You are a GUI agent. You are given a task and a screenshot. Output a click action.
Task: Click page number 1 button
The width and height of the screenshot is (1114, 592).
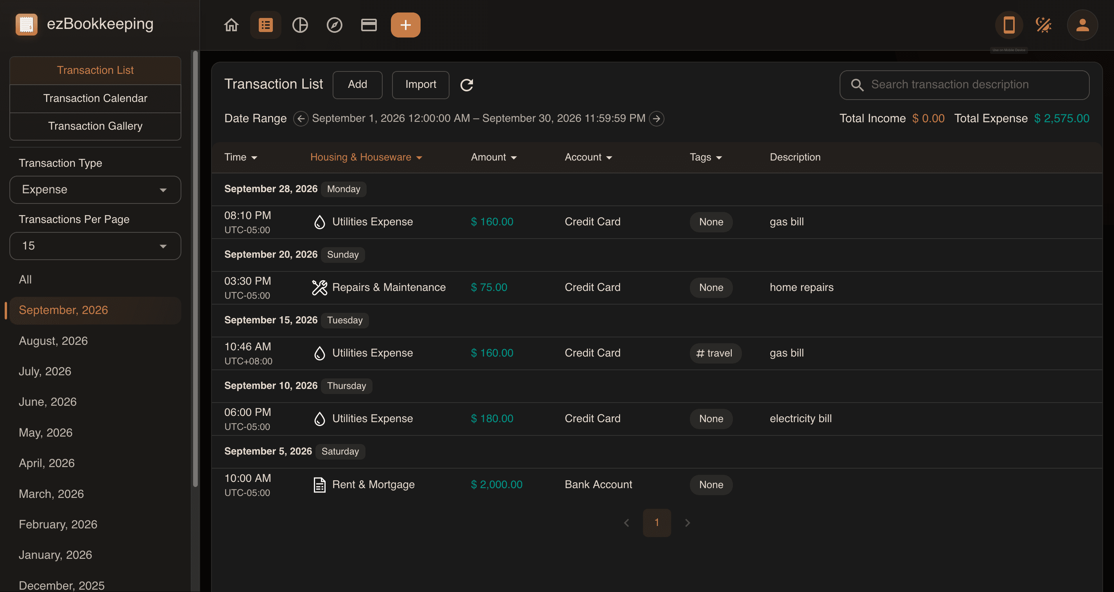click(x=656, y=523)
